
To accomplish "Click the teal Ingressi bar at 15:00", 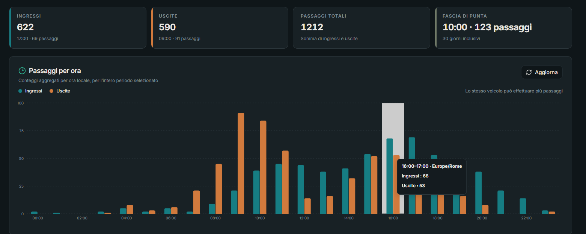I will click(368, 184).
